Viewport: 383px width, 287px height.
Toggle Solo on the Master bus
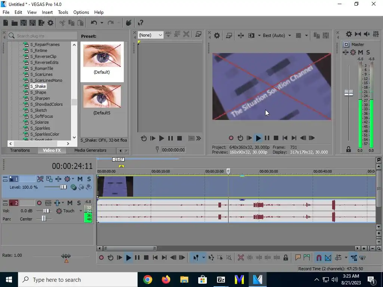click(368, 52)
